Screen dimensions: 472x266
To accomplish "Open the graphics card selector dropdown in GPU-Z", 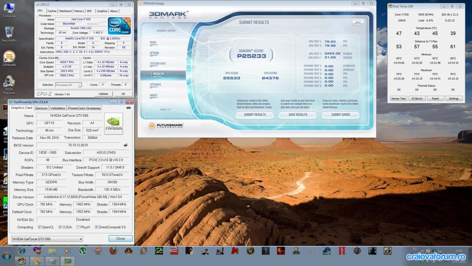I will pyautogui.click(x=47, y=239).
